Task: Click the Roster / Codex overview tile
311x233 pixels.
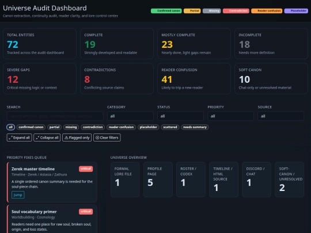Action: [x=191, y=179]
